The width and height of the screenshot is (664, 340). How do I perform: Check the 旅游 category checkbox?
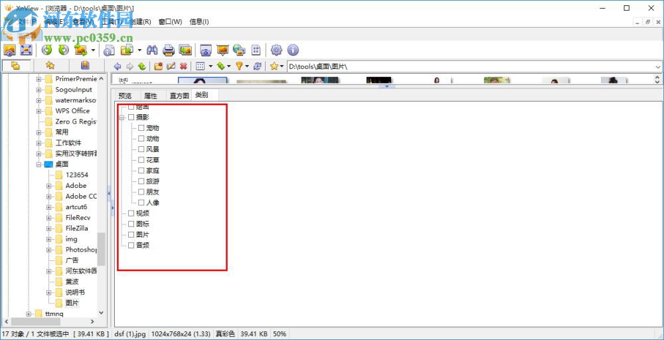(141, 181)
